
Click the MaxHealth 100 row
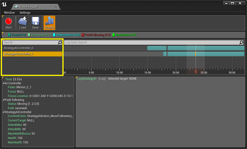coord(18,142)
